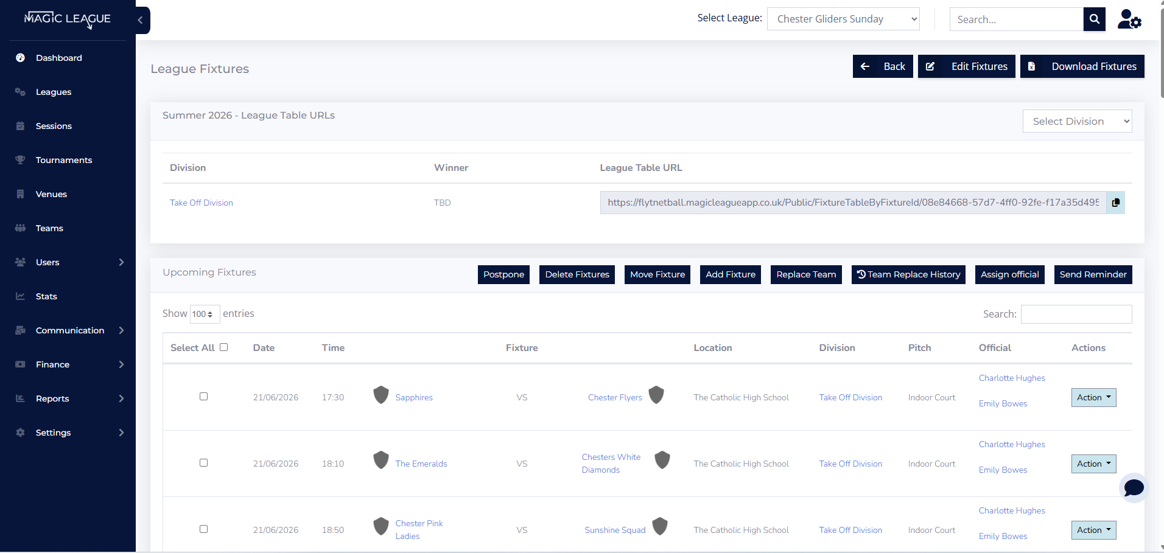Check the Sapphires vs Chester Flyers fixture
The height and width of the screenshot is (553, 1164).
(204, 397)
